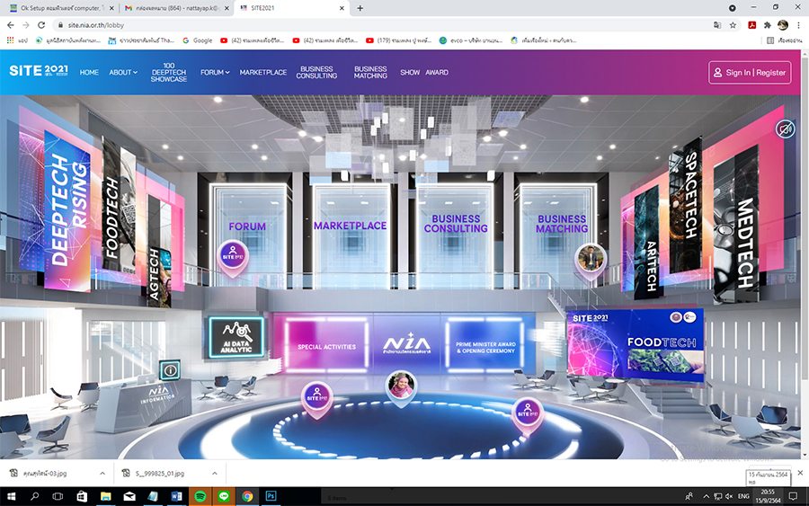Screen dimensions: 809x506
Task: Open 100 DEEPTECH SHOWCASE menu item
Action: 169,72
